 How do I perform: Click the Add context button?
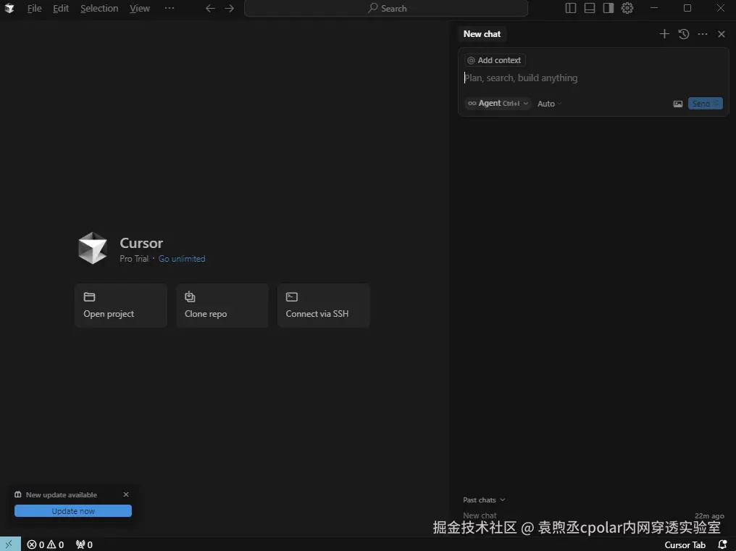pos(495,60)
